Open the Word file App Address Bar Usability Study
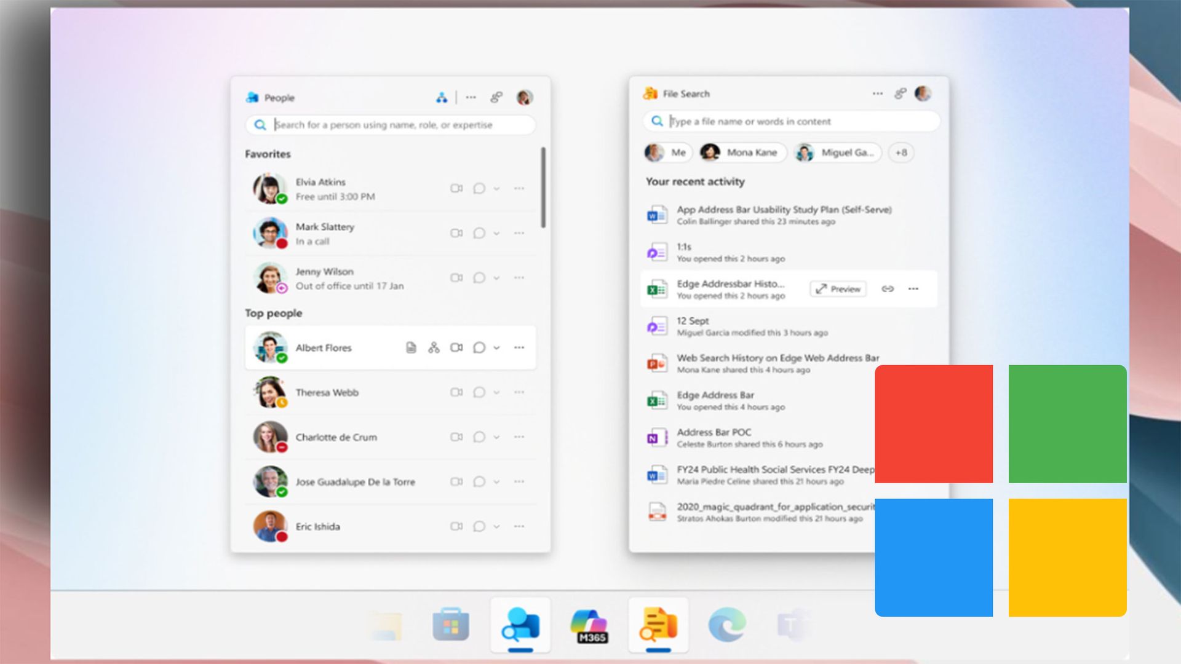The height and width of the screenshot is (664, 1181). [x=782, y=210]
